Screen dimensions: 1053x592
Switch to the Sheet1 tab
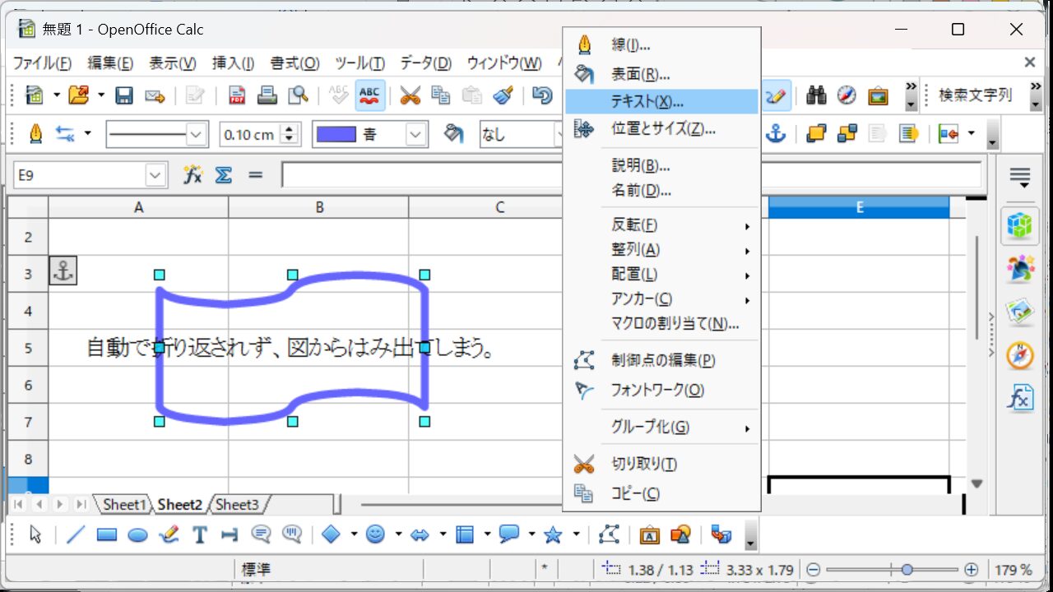coord(123,504)
